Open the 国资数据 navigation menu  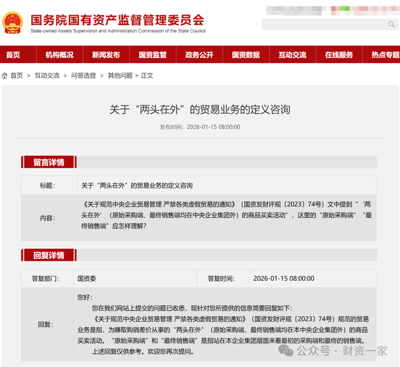246,54
